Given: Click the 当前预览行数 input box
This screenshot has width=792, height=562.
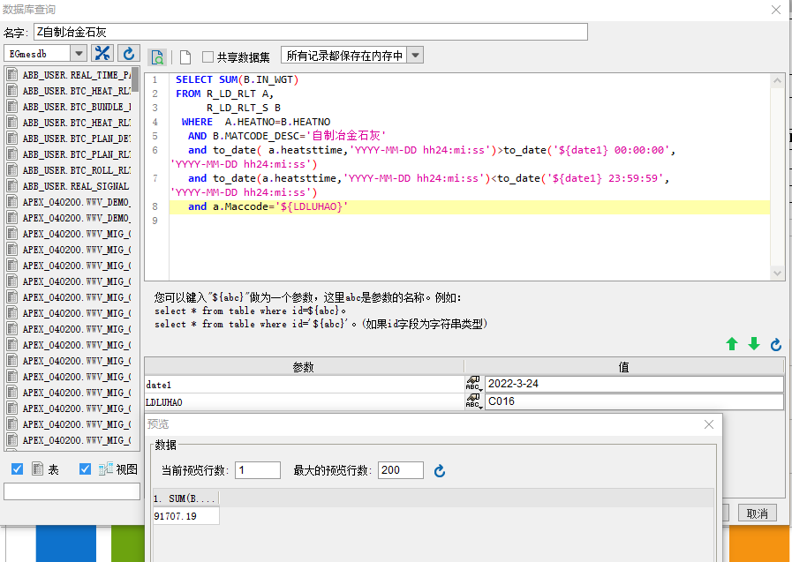Looking at the screenshot, I should point(258,470).
